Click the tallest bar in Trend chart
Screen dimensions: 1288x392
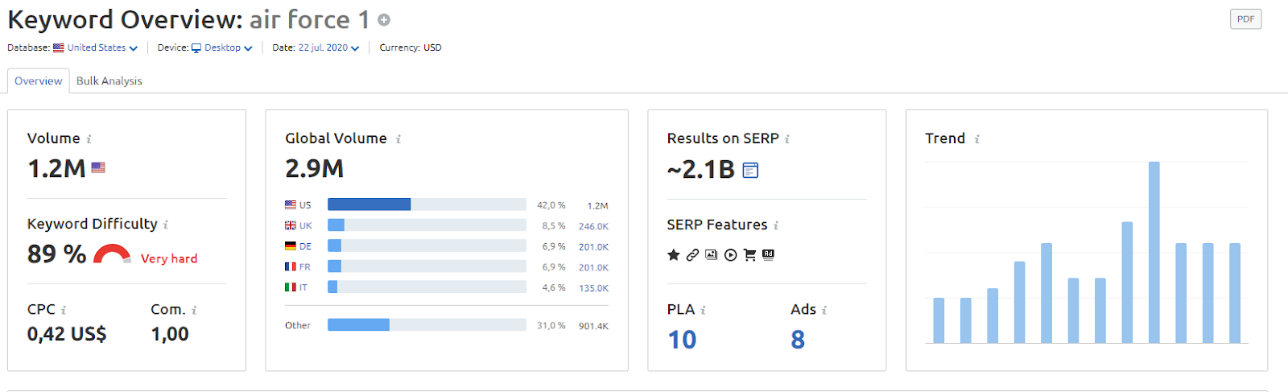(1154, 253)
